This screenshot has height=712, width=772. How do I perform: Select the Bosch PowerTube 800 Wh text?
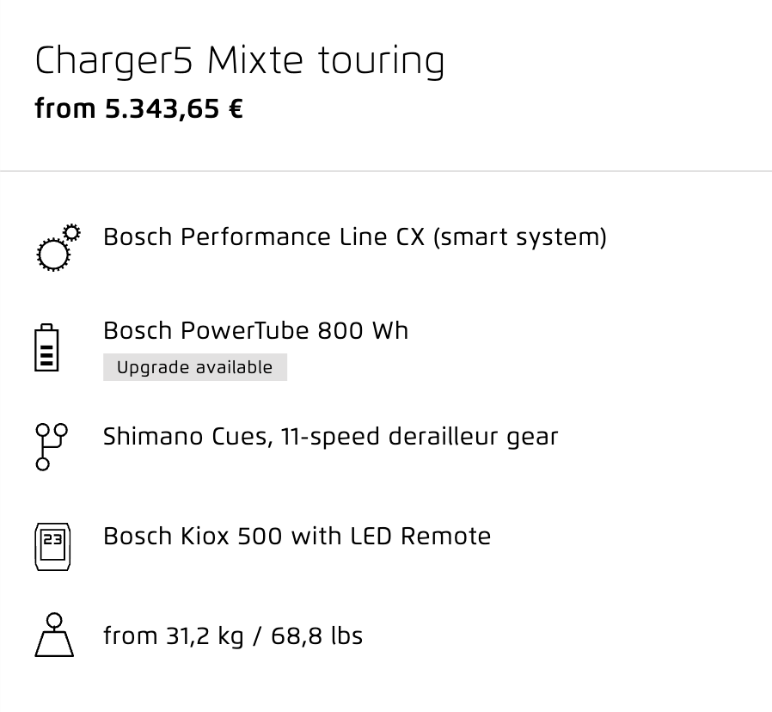click(x=256, y=330)
